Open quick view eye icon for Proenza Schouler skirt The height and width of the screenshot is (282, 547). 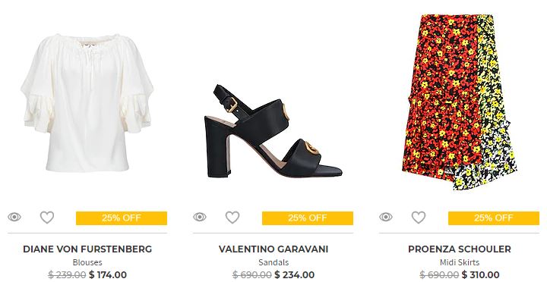point(386,218)
